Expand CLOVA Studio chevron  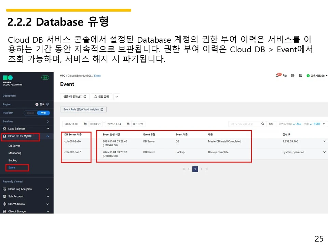[x=48, y=204]
